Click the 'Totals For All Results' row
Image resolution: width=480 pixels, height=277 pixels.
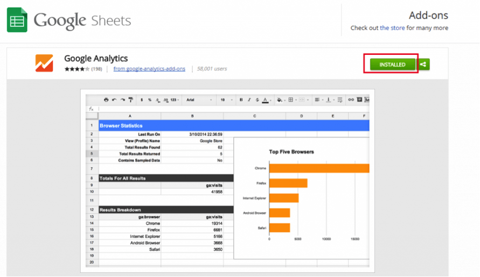click(x=166, y=178)
